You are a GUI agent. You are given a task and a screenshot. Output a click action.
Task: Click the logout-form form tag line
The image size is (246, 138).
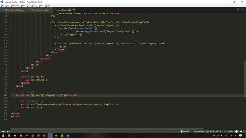point(111,43)
